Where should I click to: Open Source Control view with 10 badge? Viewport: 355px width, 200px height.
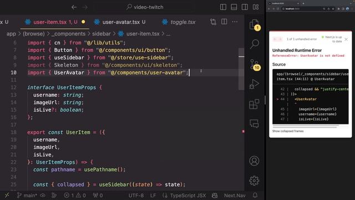[254, 64]
